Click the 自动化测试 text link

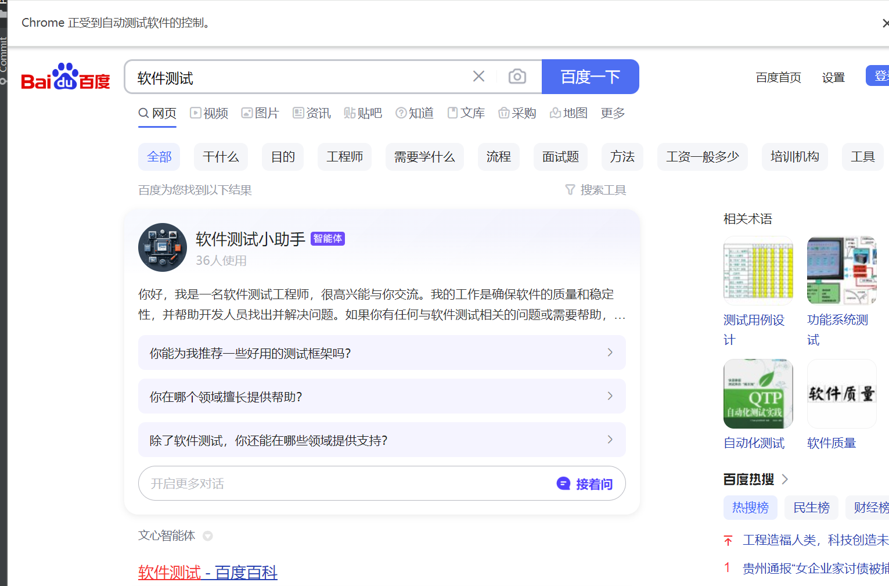coord(754,443)
